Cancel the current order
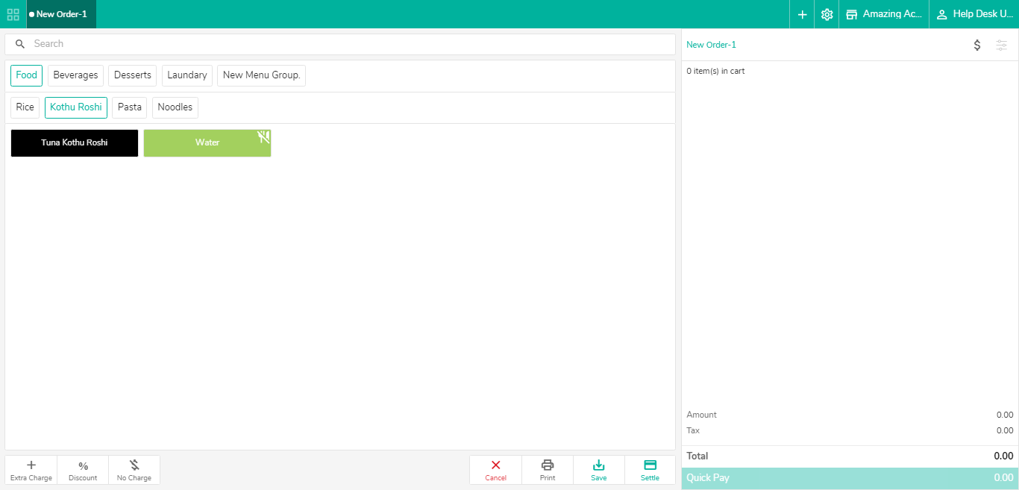Viewport: 1019px width, 490px height. pyautogui.click(x=496, y=470)
